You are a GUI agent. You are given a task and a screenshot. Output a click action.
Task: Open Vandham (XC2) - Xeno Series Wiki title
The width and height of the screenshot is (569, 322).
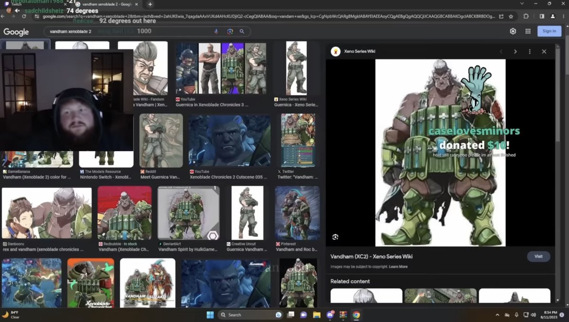[x=371, y=257]
